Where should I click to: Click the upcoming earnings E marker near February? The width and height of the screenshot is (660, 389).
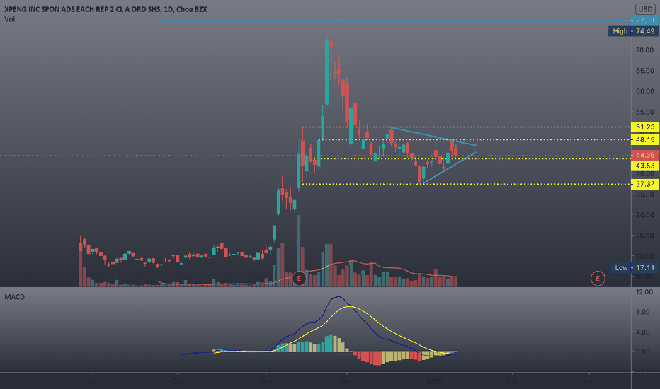point(597,279)
